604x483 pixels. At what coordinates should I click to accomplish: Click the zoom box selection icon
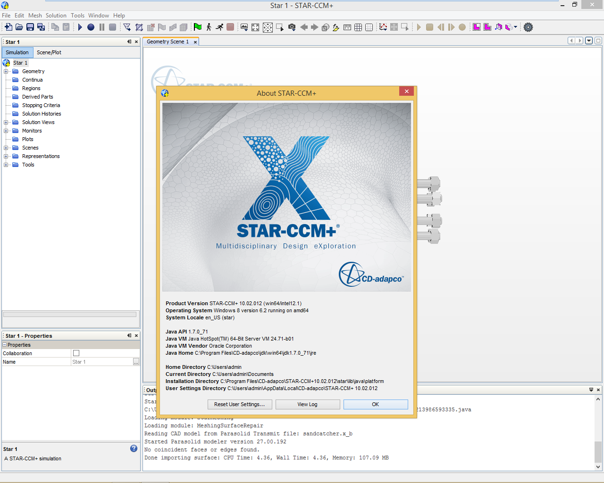pyautogui.click(x=280, y=27)
